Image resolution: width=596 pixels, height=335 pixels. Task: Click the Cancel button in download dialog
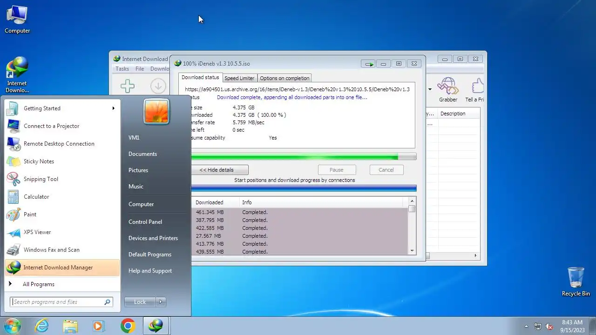tap(386, 170)
